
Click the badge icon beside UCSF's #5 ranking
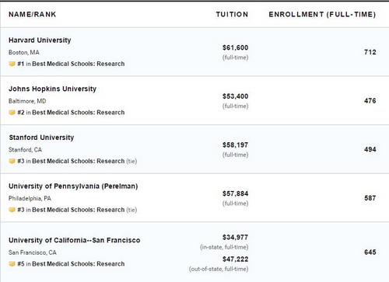pyautogui.click(x=12, y=264)
